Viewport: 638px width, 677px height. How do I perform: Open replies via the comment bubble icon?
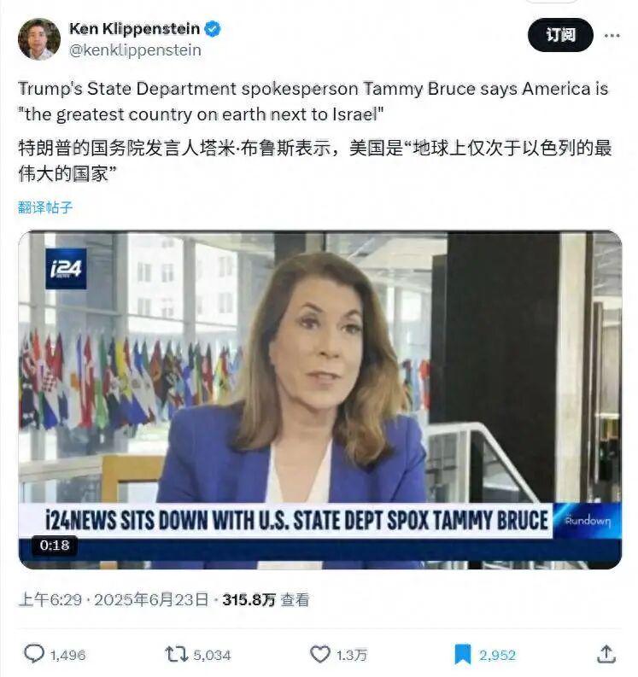[x=33, y=654]
